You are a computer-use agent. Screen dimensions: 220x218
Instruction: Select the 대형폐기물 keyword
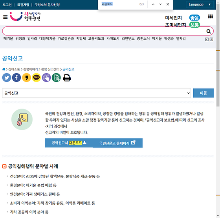(x=47, y=39)
